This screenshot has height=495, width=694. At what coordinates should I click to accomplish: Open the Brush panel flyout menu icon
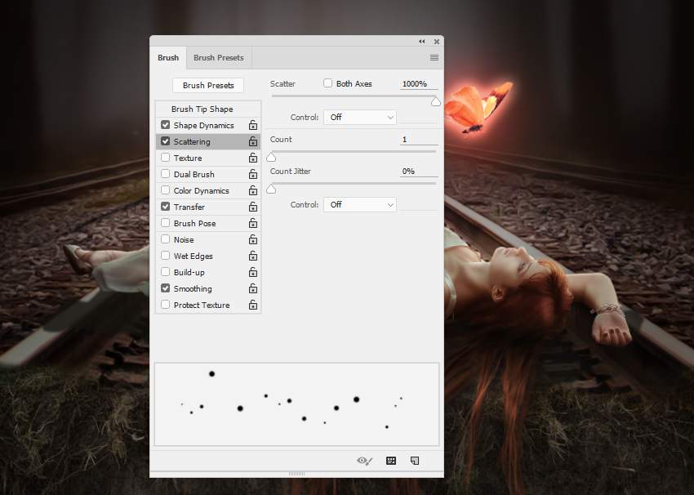(x=434, y=58)
